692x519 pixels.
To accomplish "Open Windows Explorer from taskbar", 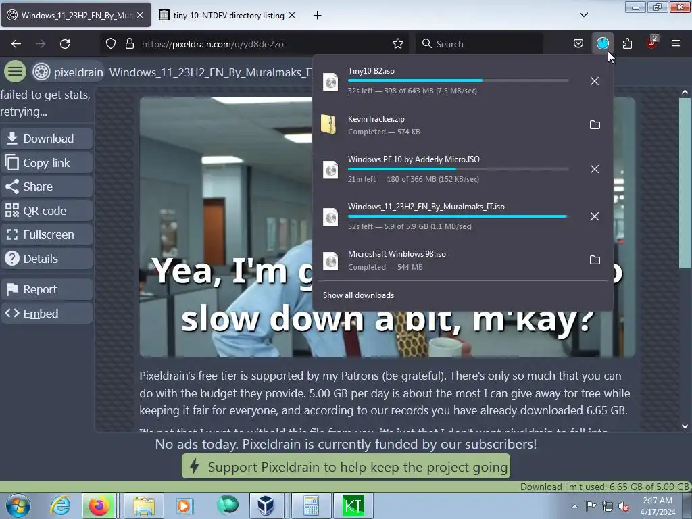I will pos(144,505).
